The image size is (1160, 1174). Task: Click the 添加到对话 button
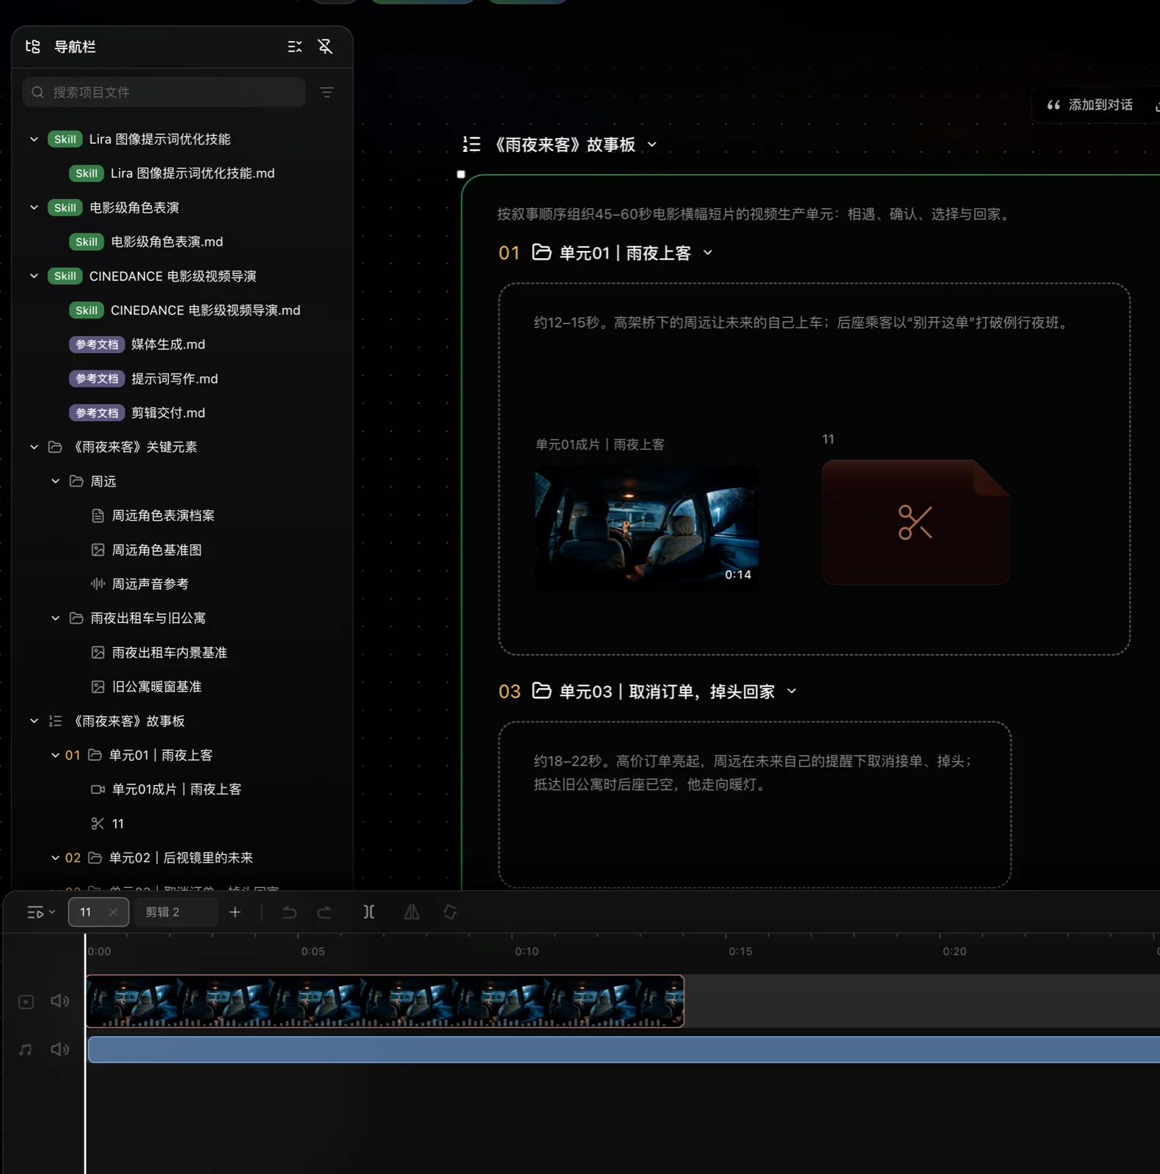(x=1090, y=105)
